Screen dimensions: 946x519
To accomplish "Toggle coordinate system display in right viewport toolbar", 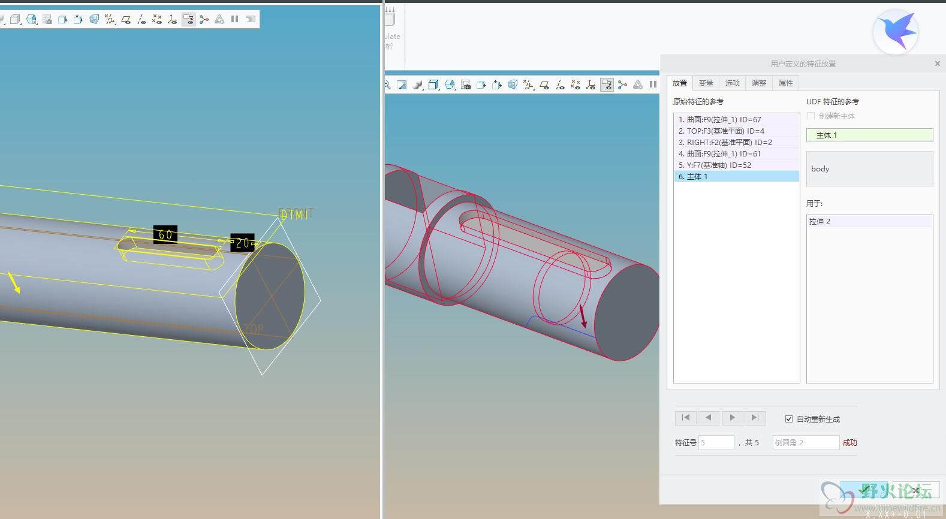I will 591,85.
